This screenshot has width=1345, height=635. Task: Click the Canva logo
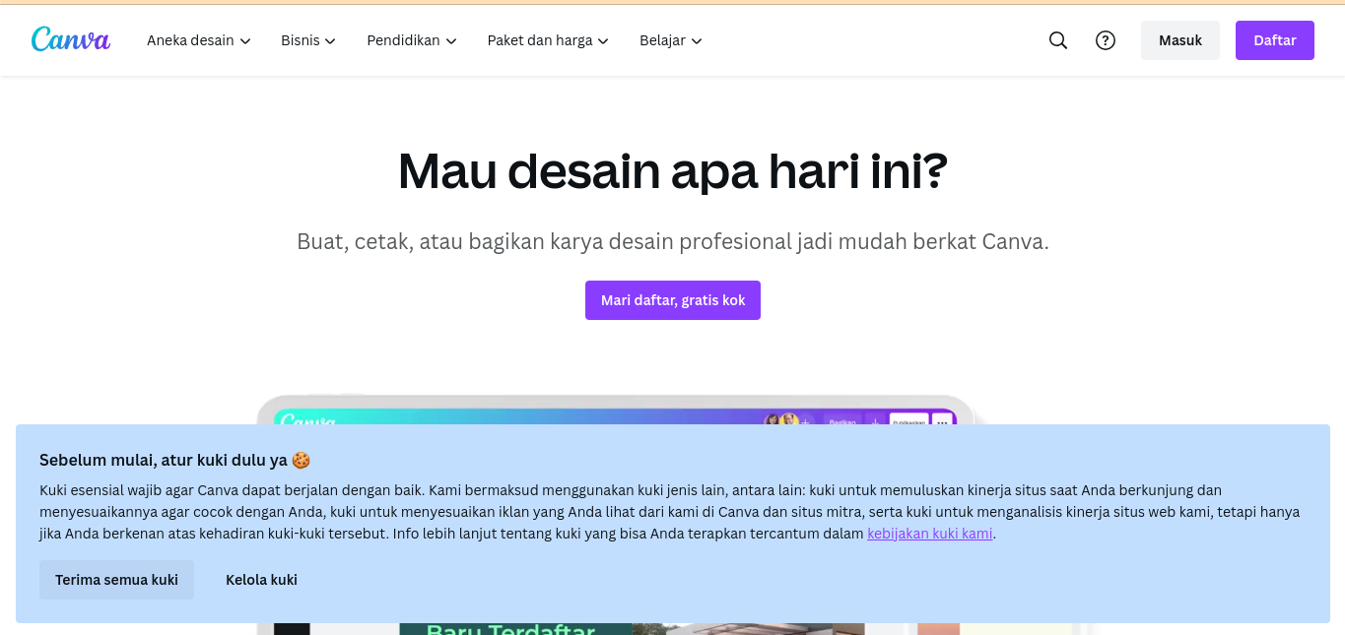click(71, 39)
